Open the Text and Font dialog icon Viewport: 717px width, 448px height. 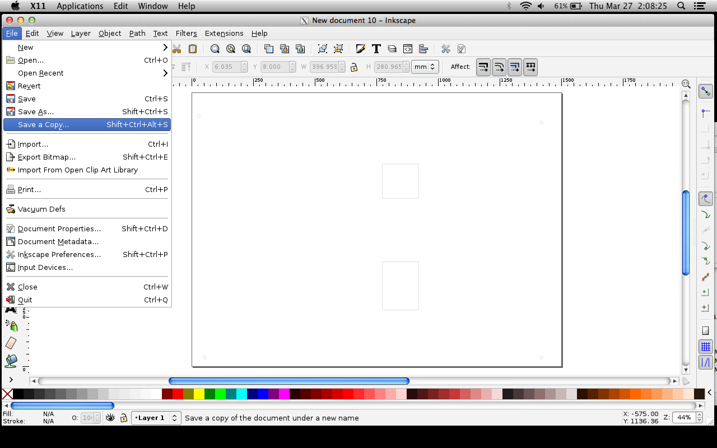coord(376,49)
